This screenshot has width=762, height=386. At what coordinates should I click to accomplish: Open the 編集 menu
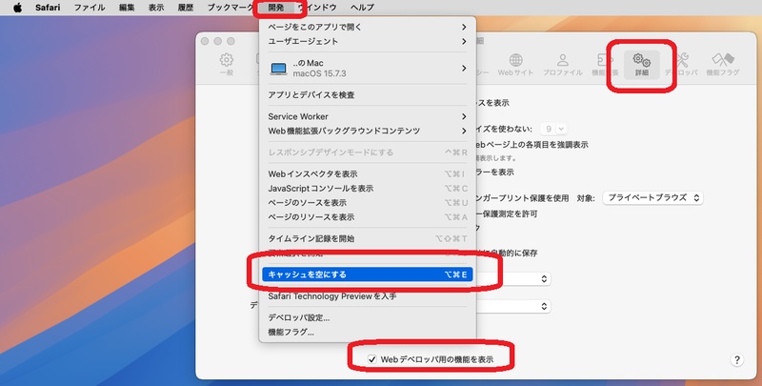tap(127, 8)
